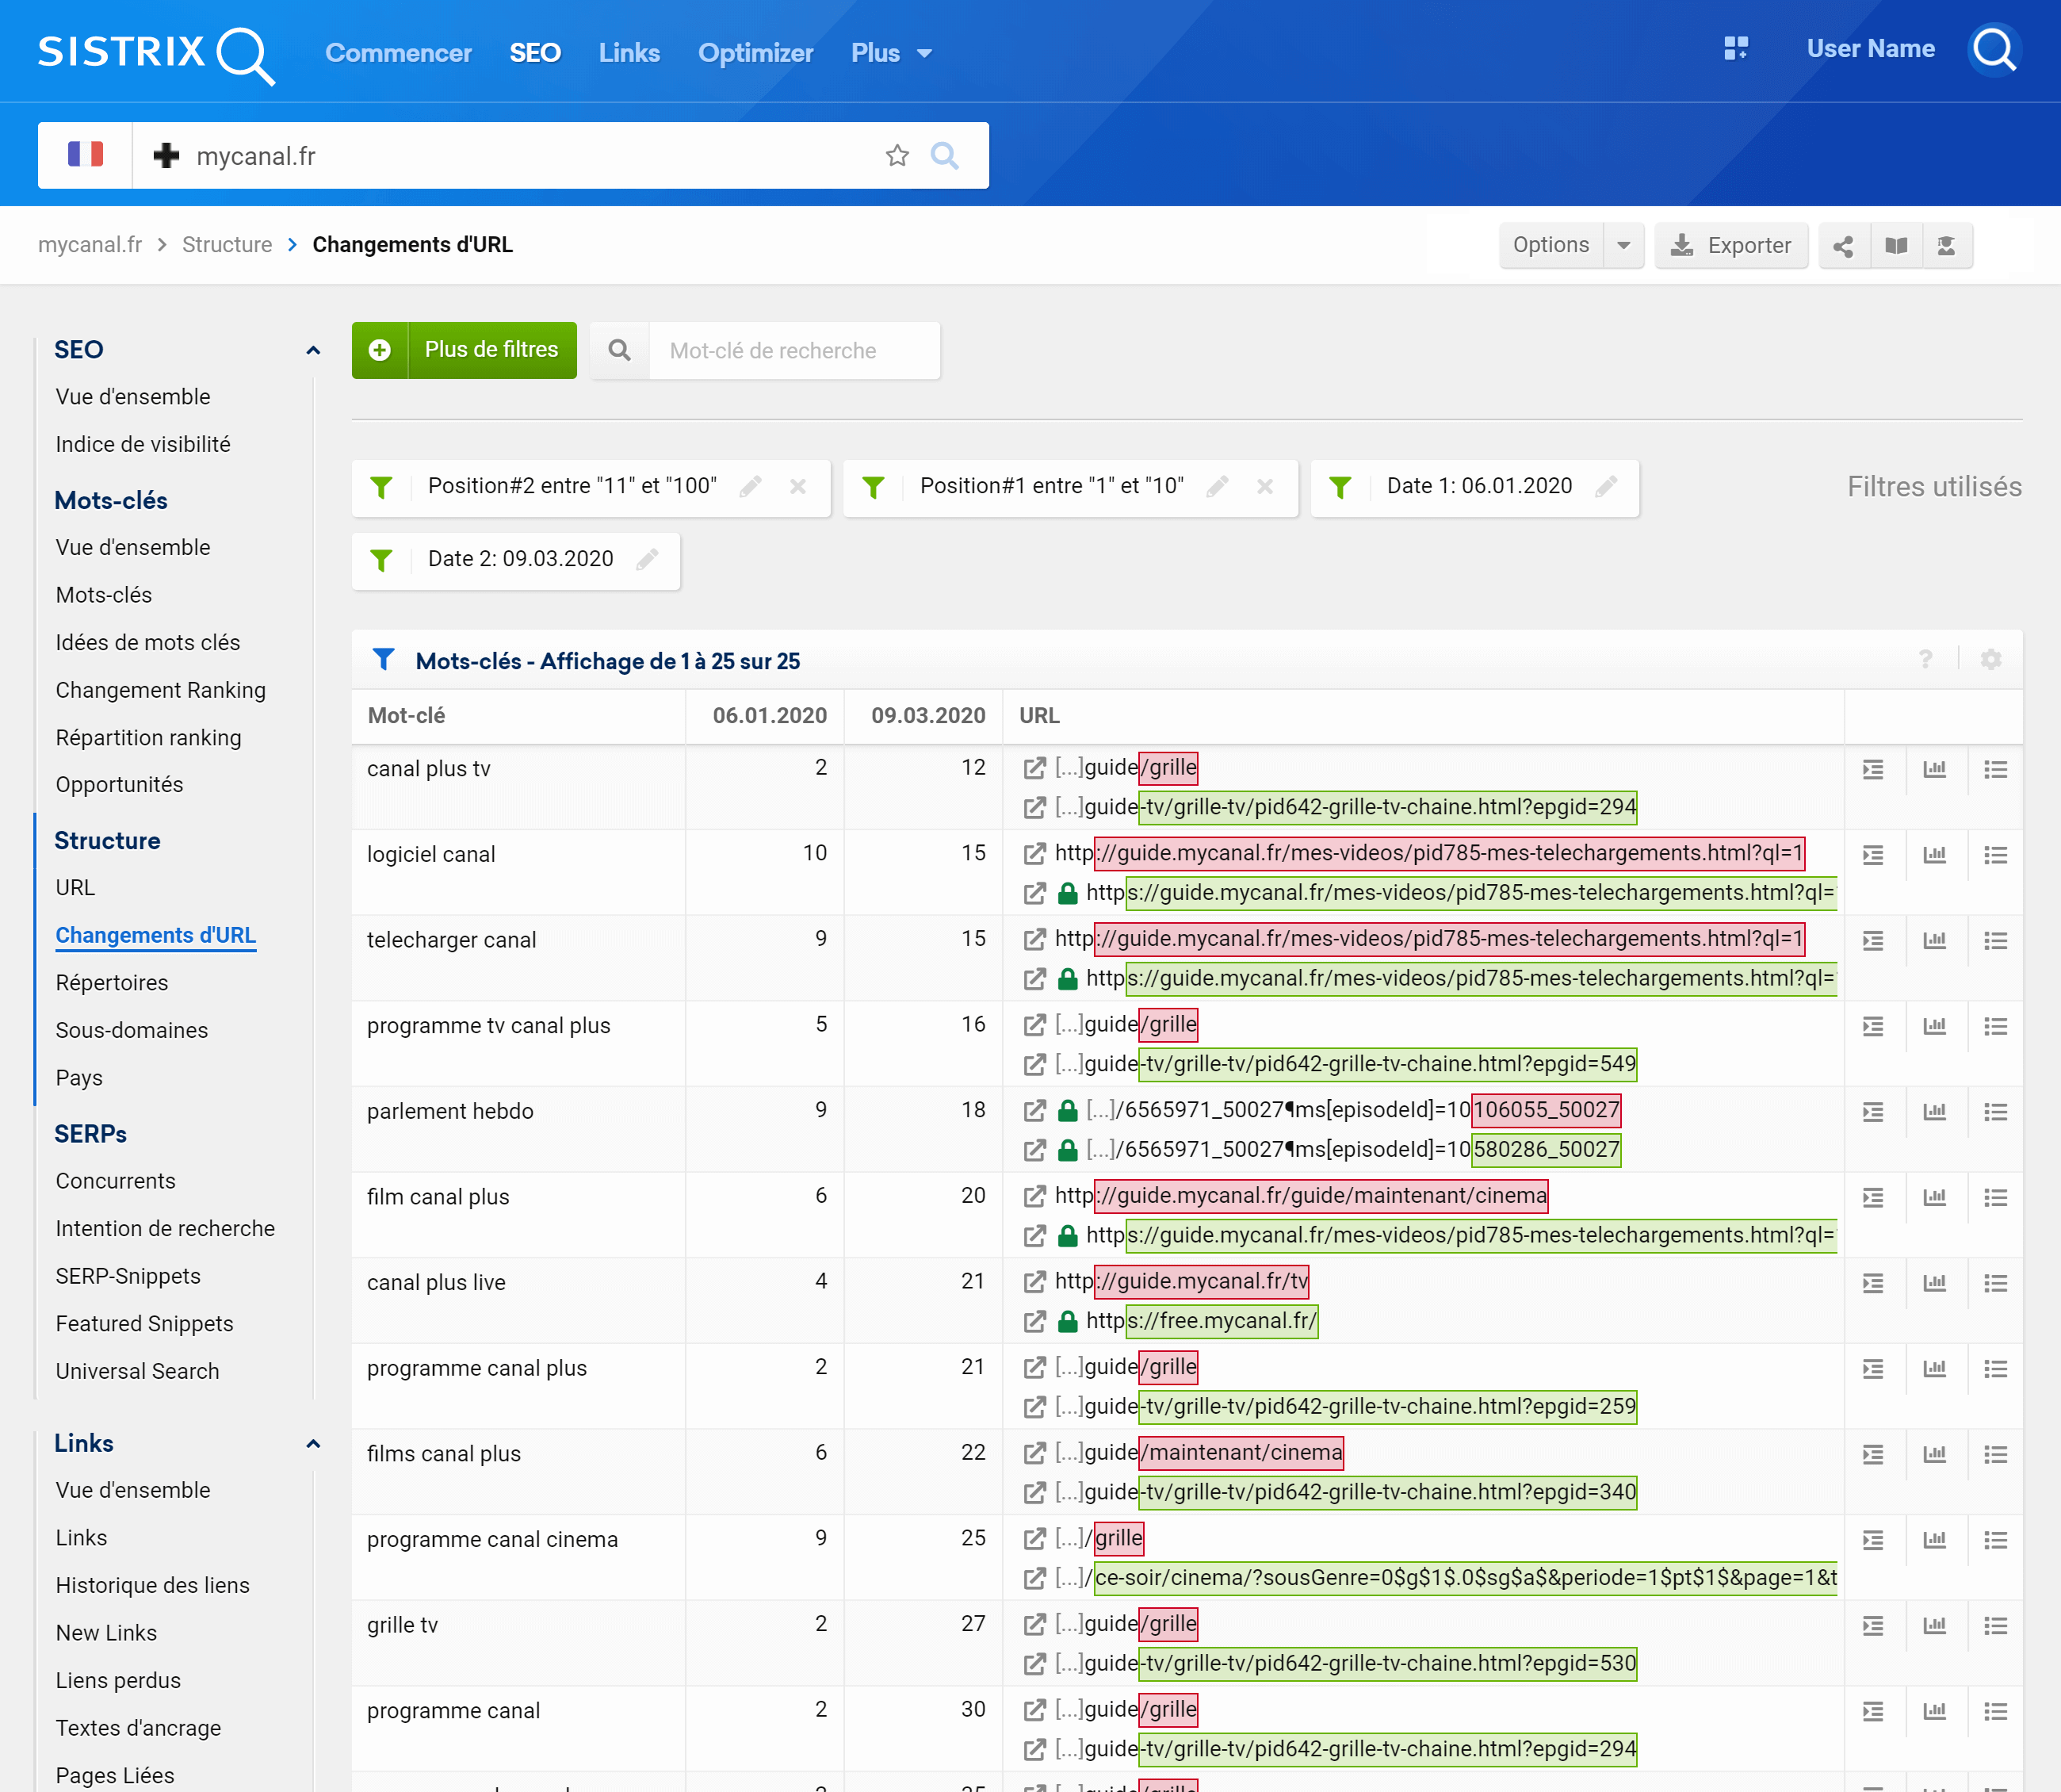Collapse the SEO sidebar section
Screen dimensions: 2061x1792
pos(313,350)
